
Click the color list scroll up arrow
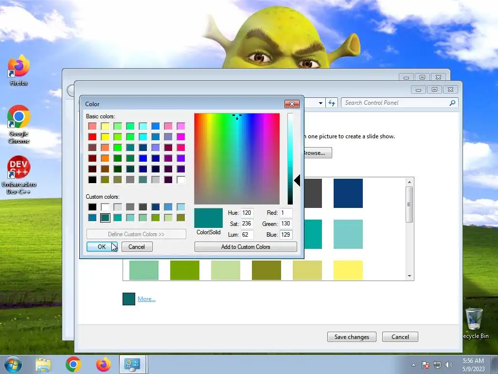tap(409, 182)
